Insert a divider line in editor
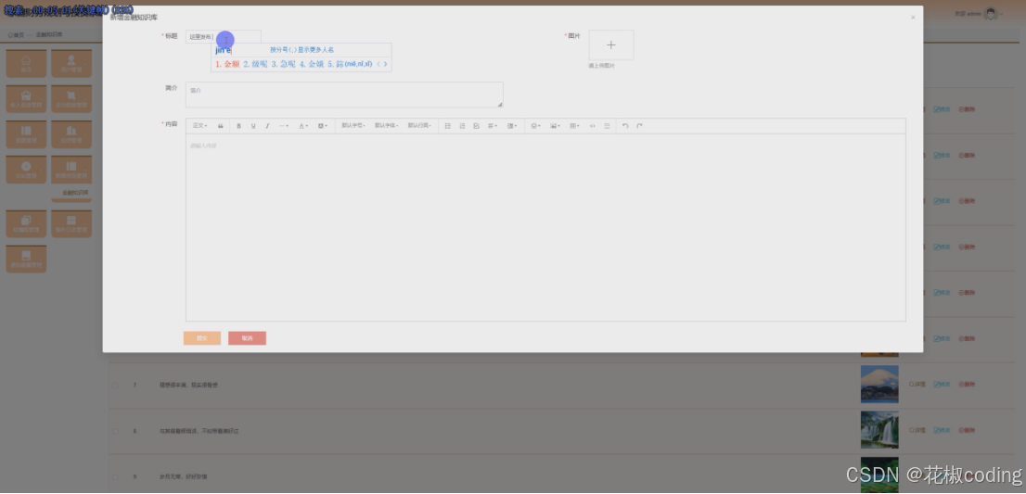This screenshot has width=1026, height=494. [x=607, y=126]
